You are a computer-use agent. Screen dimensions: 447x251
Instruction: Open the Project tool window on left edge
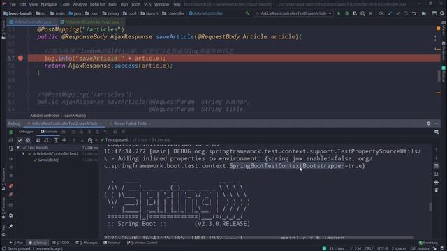[x=3, y=29]
